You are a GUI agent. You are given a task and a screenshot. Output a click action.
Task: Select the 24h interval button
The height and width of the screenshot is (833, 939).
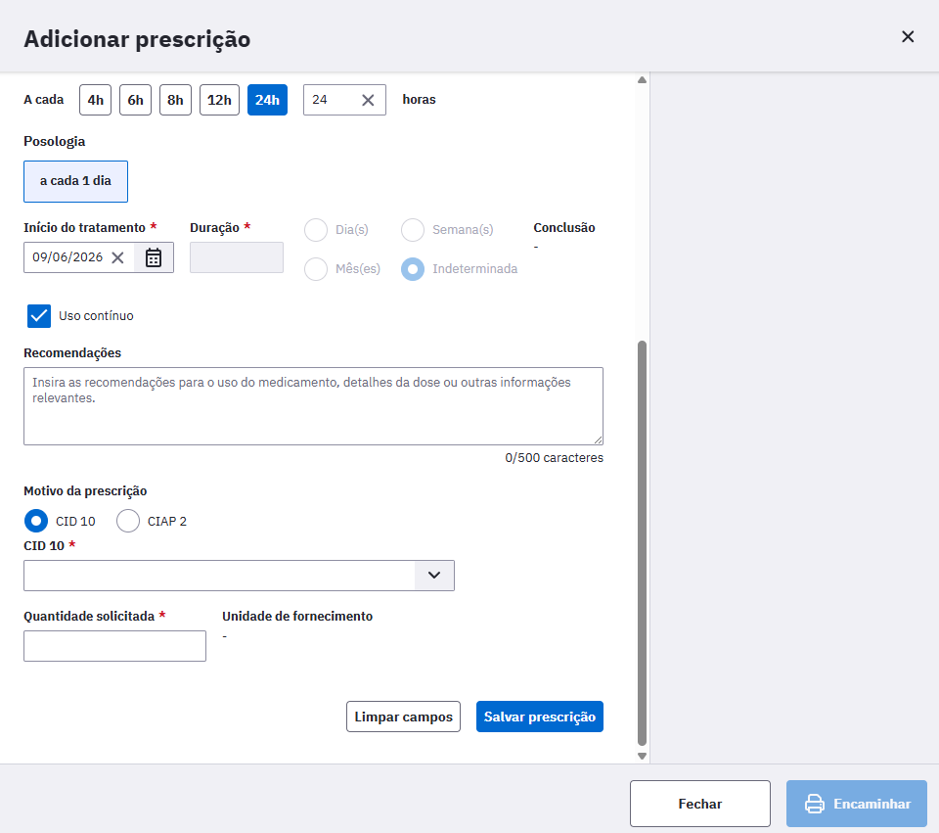tap(267, 100)
